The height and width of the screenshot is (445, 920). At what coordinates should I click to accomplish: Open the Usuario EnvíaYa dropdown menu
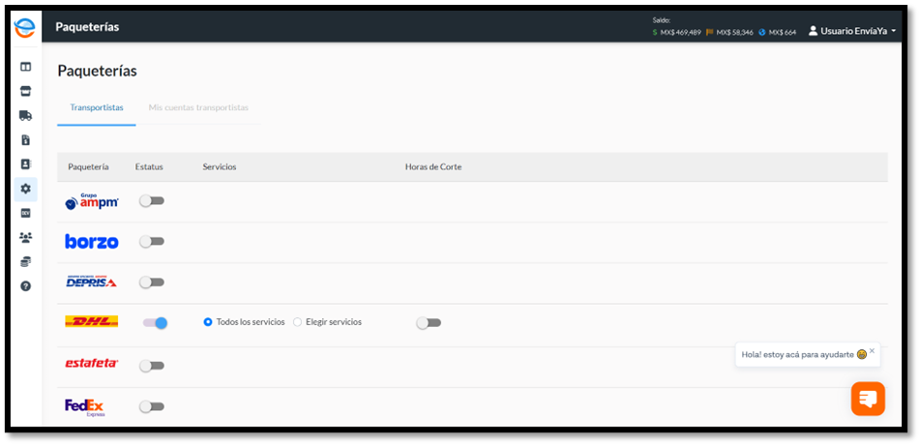[x=852, y=31]
